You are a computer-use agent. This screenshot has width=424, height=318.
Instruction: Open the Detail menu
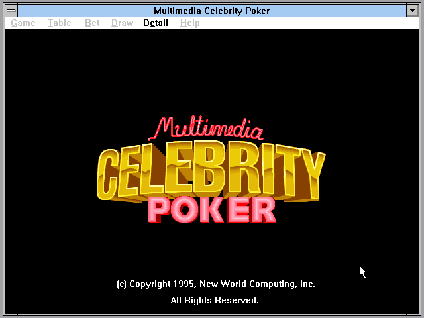156,23
